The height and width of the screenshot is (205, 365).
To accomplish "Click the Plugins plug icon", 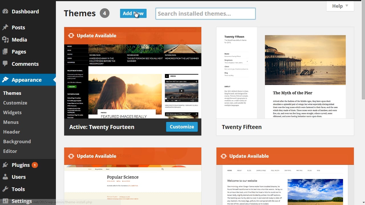I will (5, 165).
